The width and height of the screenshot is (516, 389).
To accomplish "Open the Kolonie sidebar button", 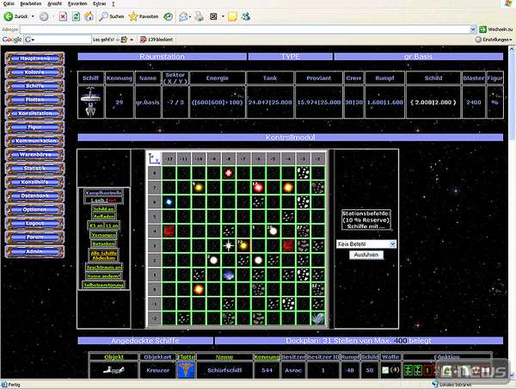I will click(x=34, y=72).
